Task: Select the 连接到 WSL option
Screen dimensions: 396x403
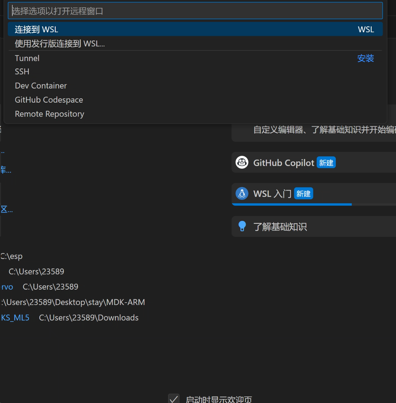Action: [195, 29]
